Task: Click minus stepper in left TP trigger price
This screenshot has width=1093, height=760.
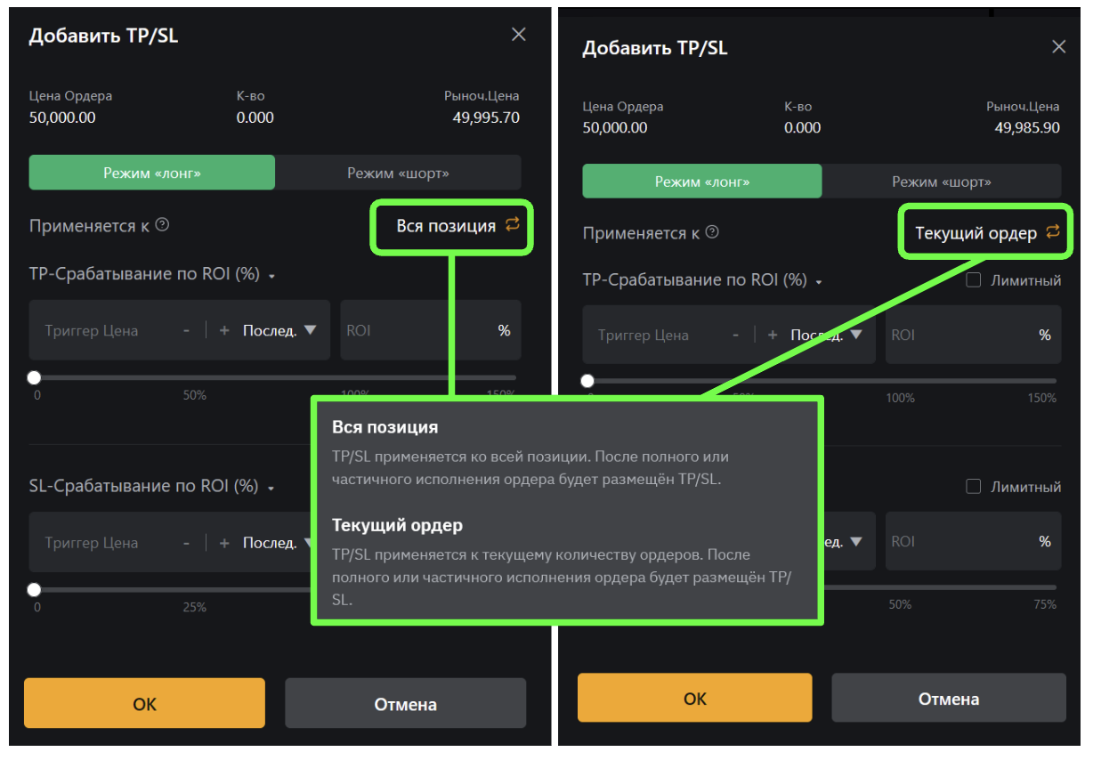Action: tap(186, 330)
